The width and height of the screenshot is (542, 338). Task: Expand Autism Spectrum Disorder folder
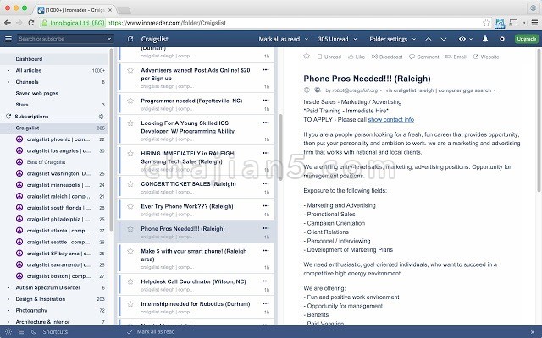[8, 287]
